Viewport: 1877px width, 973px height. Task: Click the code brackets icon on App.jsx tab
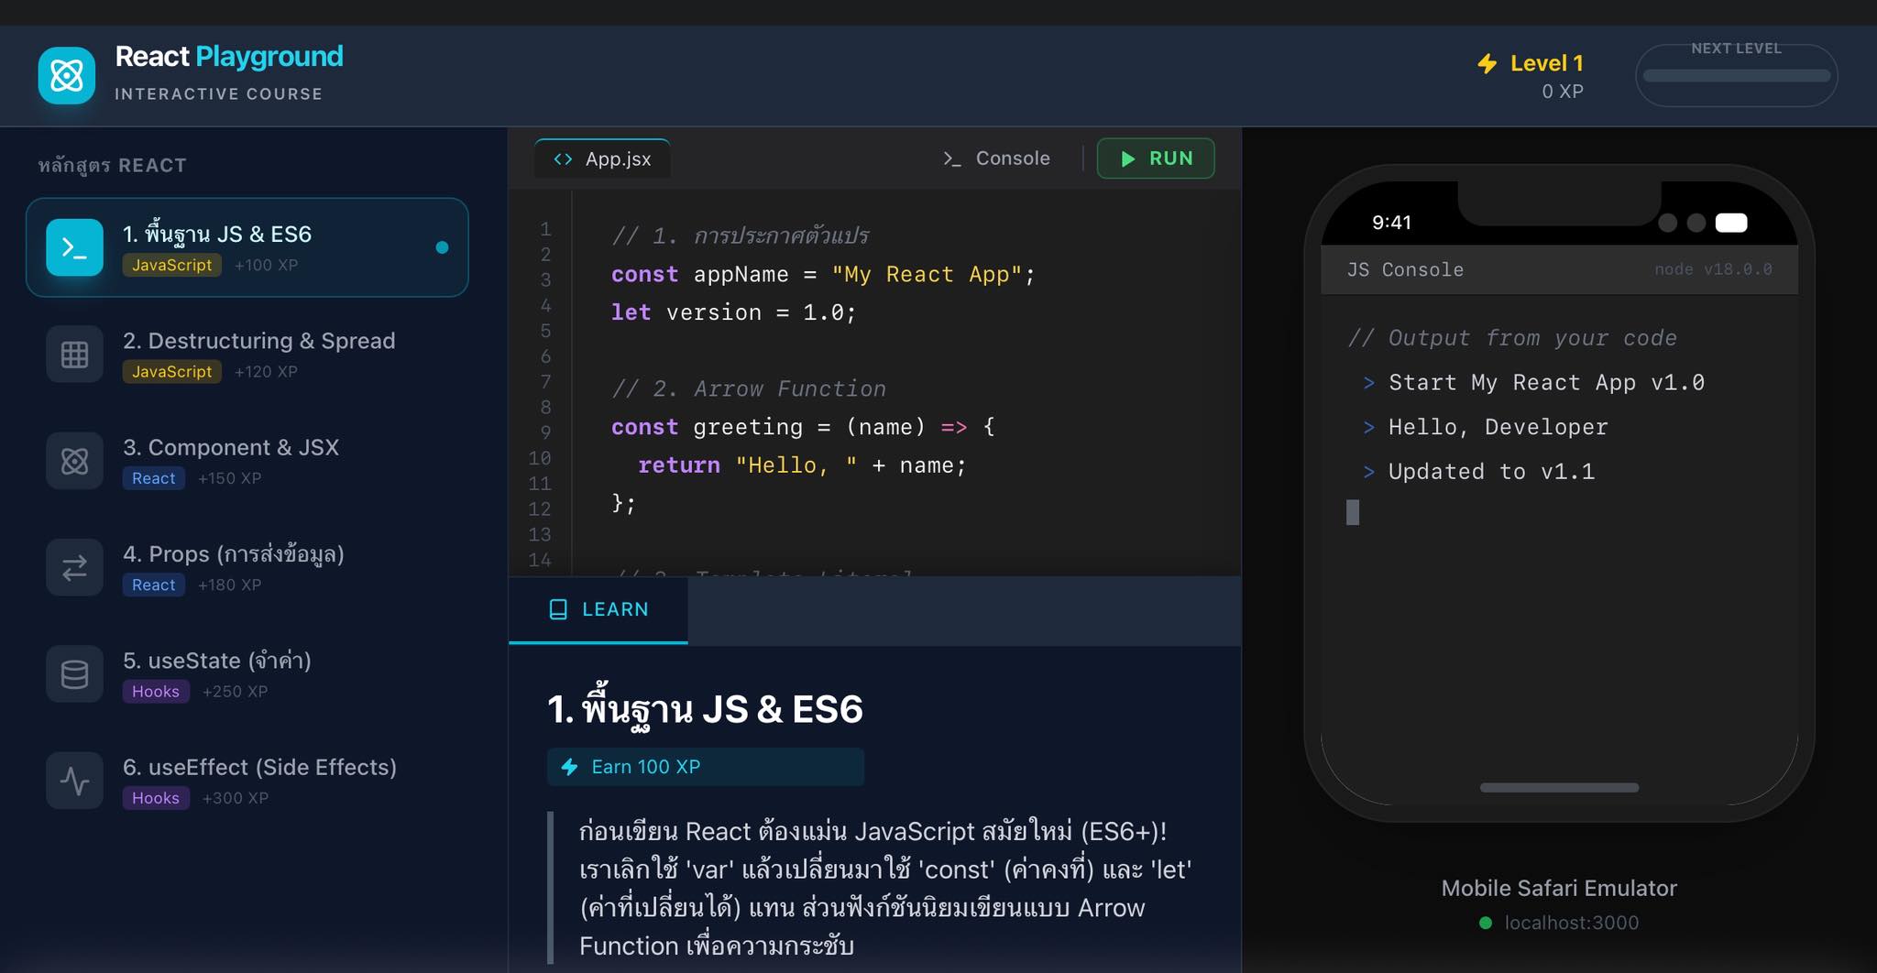click(563, 159)
